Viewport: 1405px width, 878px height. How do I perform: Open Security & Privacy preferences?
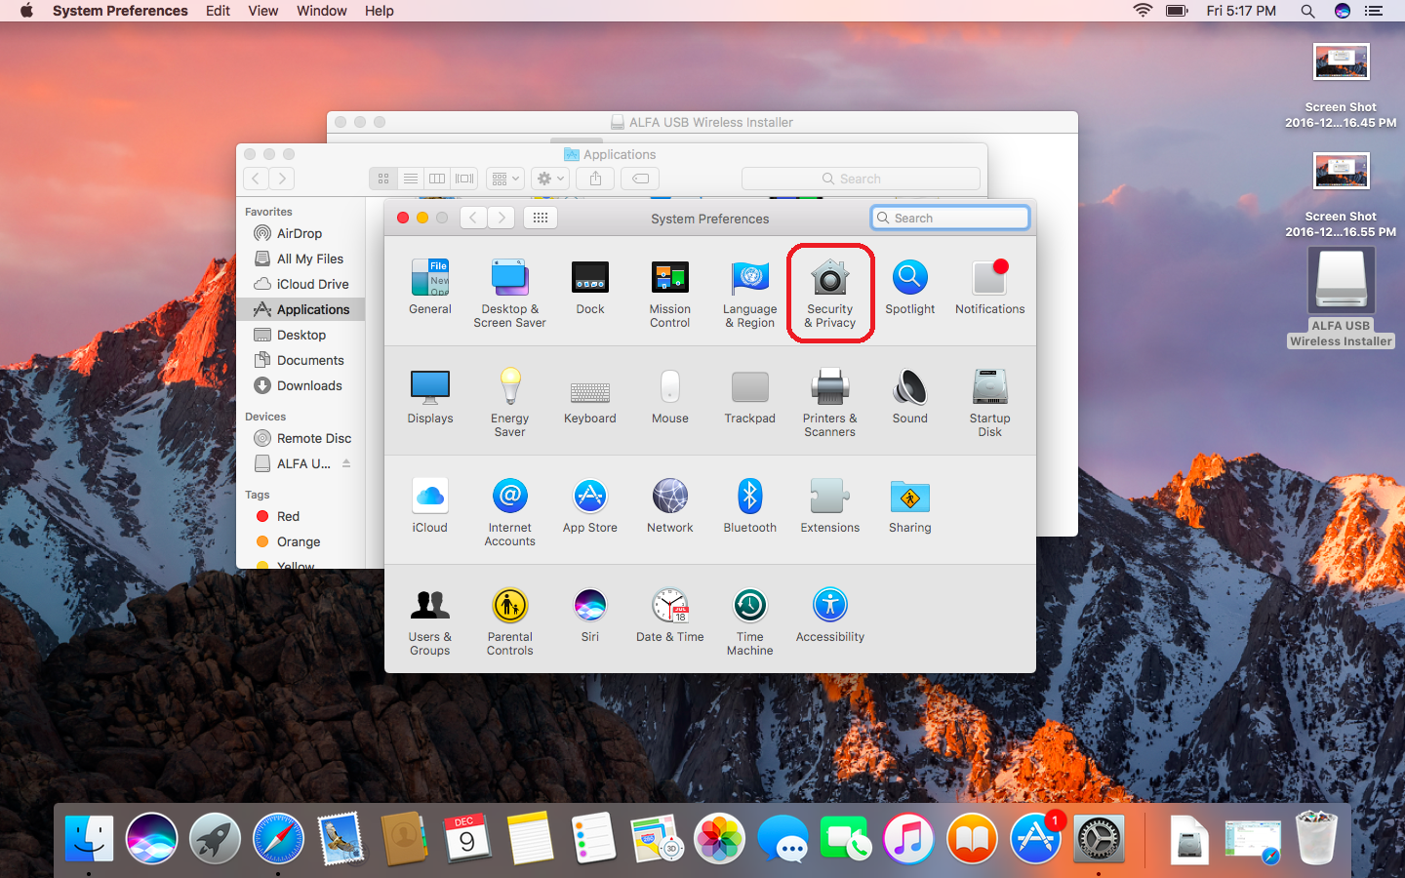click(829, 292)
